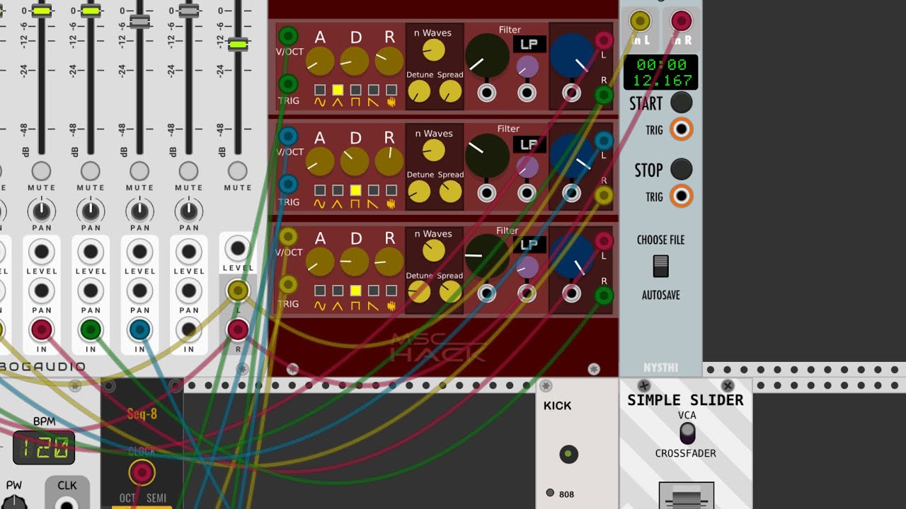This screenshot has height=509, width=906.
Task: Mute the mixer channel with green IN jack
Action: point(91,171)
